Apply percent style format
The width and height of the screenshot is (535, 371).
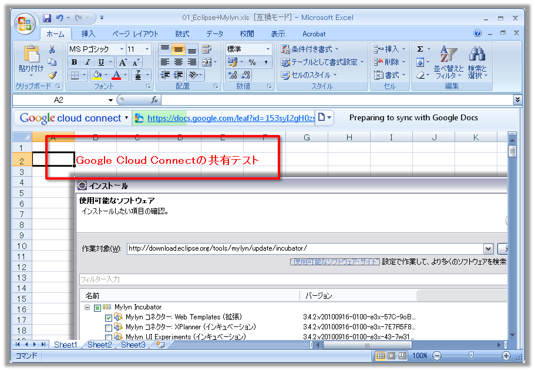(x=252, y=62)
